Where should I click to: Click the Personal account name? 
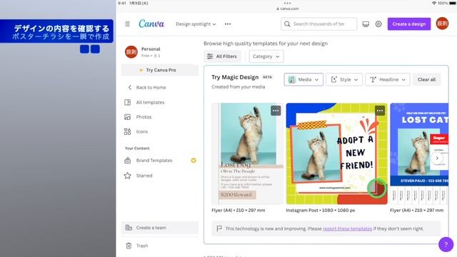tap(151, 49)
